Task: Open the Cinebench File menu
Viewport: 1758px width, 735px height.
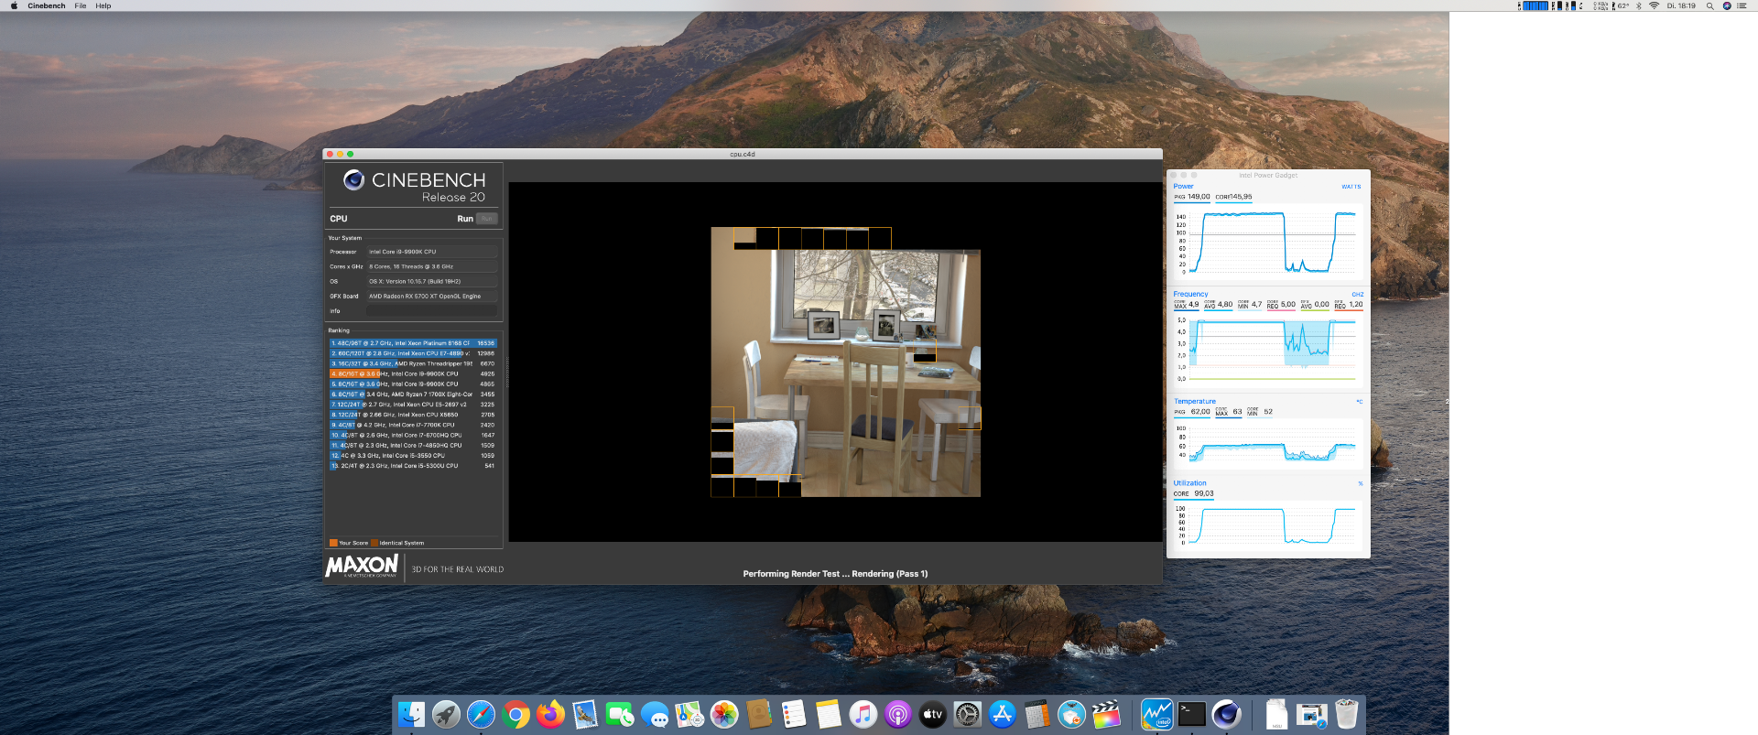Action: pos(81,5)
